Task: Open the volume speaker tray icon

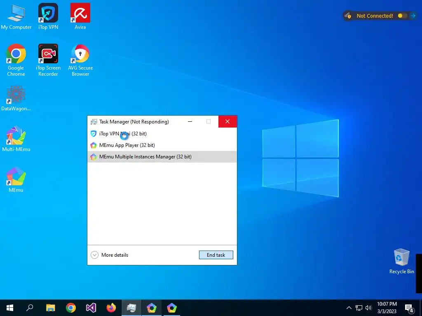Action: coord(368,308)
